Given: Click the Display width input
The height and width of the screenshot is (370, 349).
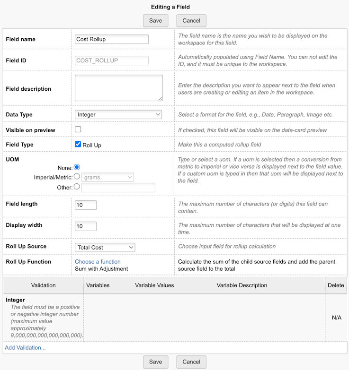Looking at the screenshot, I should [x=86, y=226].
